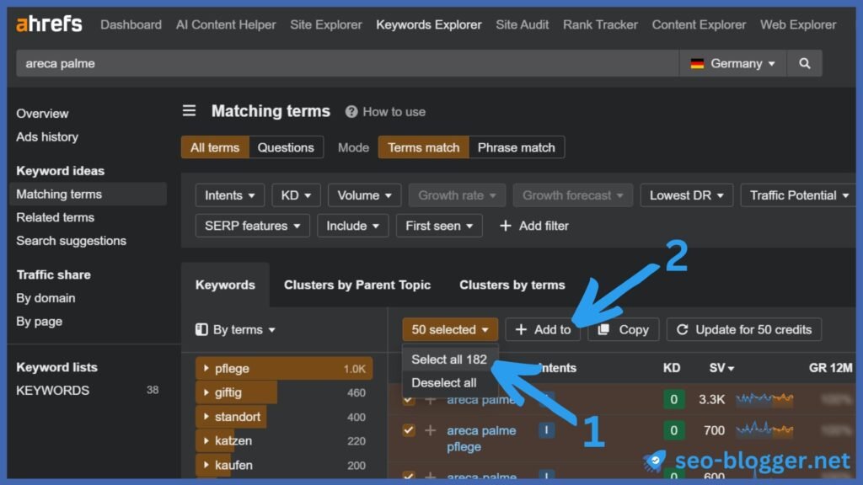863x485 pixels.
Task: Open Rank Tracker
Action: pos(600,24)
